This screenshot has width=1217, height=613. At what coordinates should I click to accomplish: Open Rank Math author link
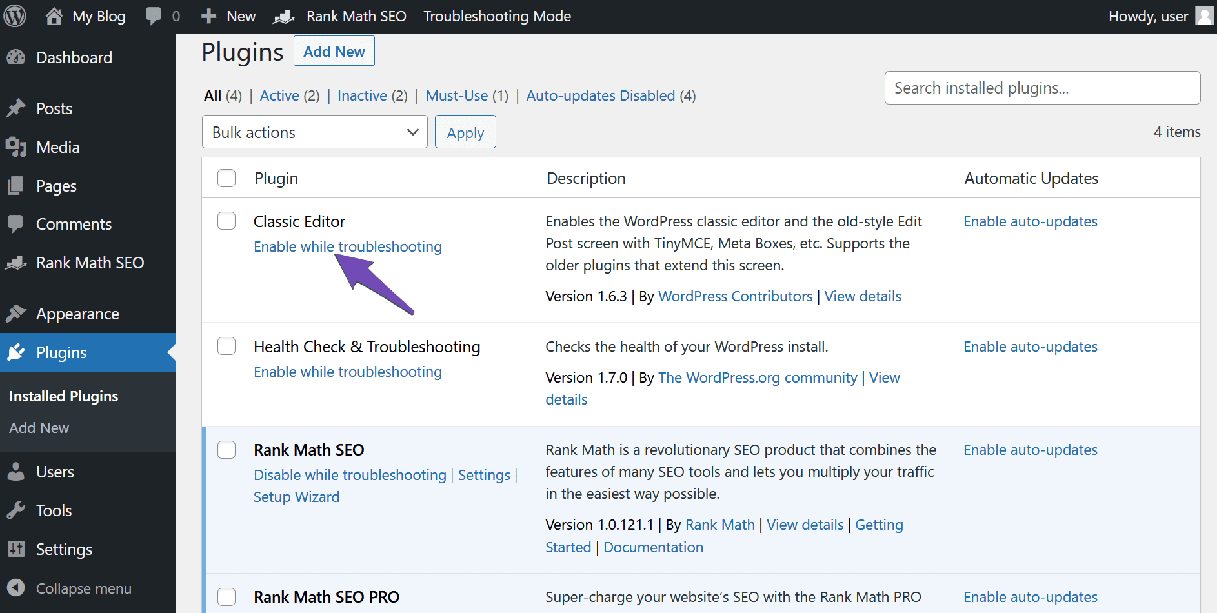click(720, 525)
